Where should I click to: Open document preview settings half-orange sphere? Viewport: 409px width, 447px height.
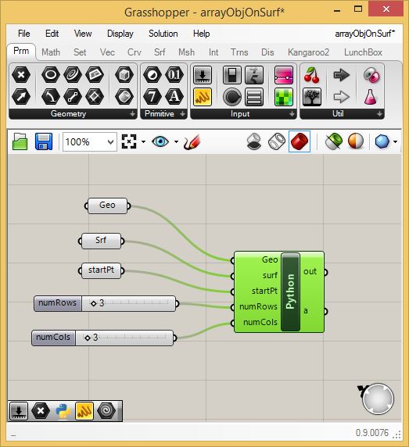(356, 141)
